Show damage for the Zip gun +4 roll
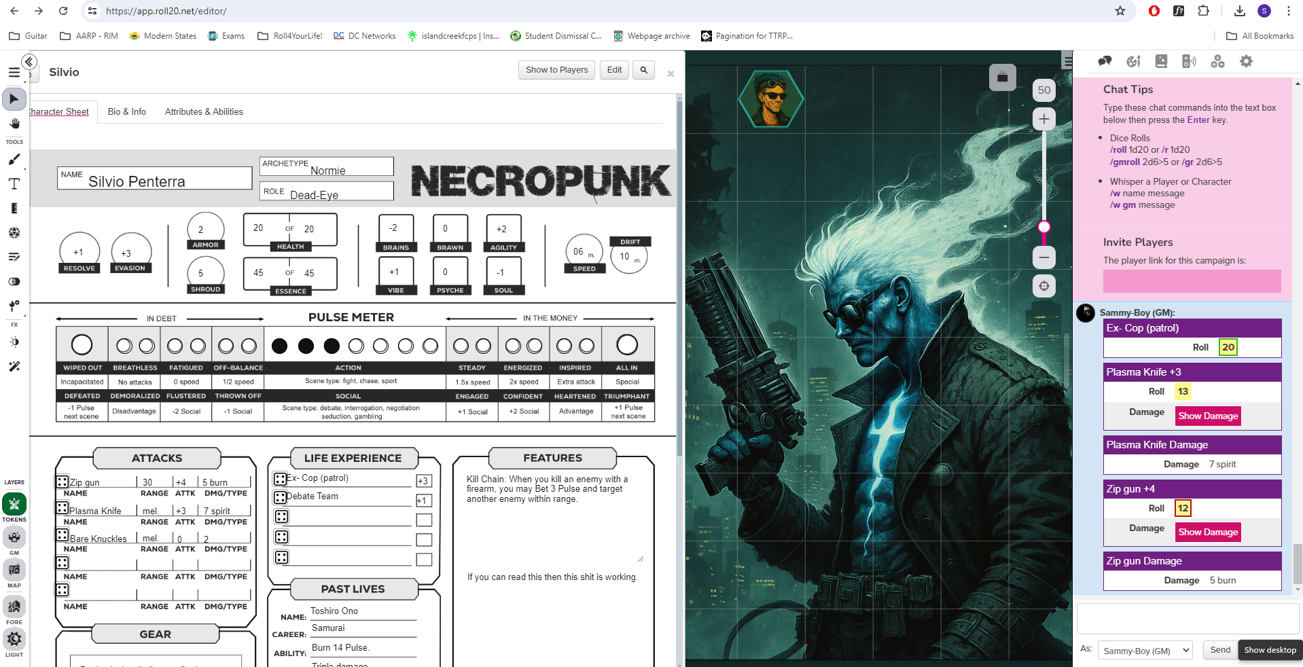This screenshot has height=667, width=1303. pos(1208,532)
